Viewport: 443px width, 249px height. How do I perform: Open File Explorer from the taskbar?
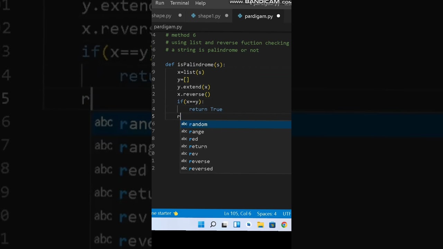(261, 225)
